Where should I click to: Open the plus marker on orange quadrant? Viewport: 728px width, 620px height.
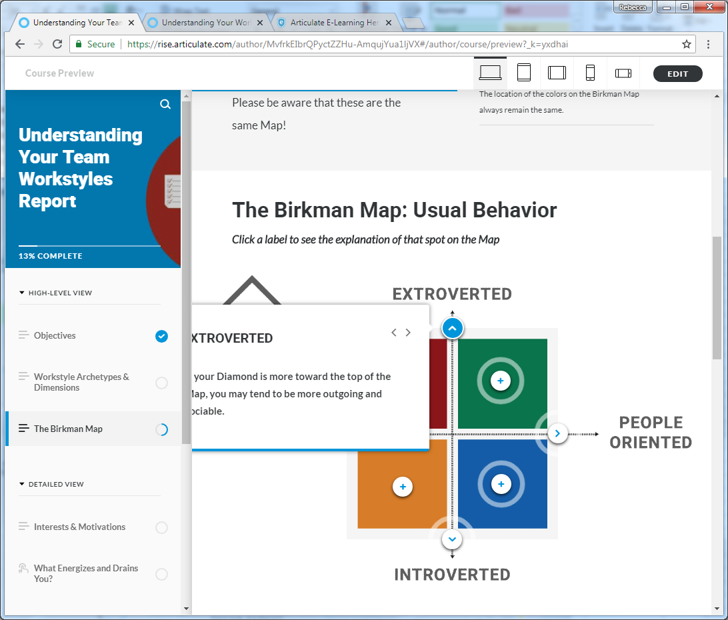click(403, 487)
